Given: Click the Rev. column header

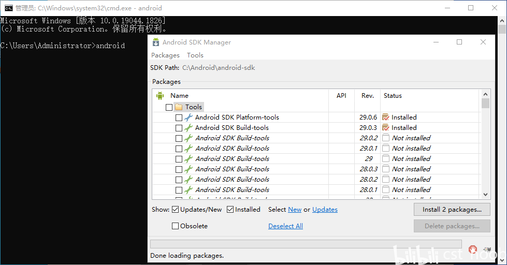Looking at the screenshot, I should click(367, 96).
